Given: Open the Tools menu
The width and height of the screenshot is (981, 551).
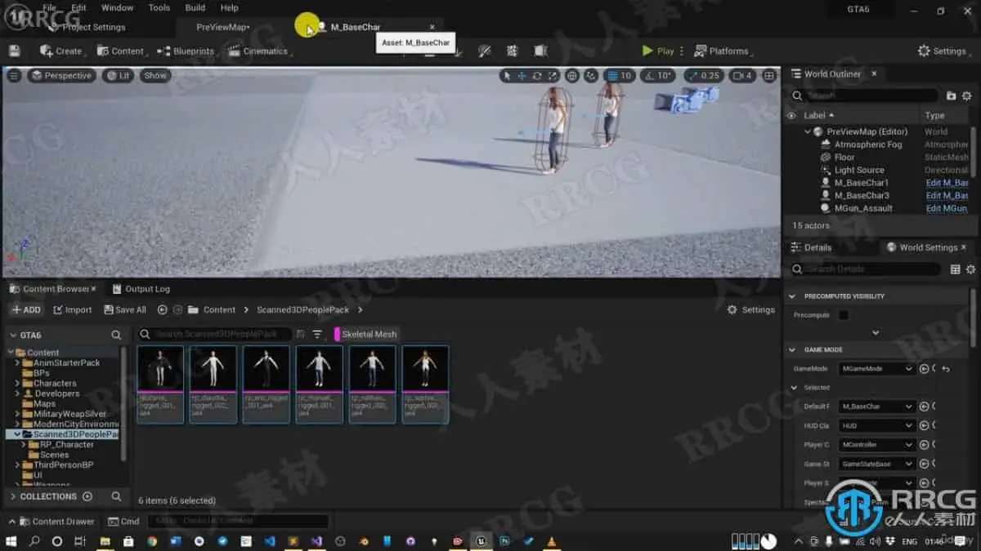Looking at the screenshot, I should tap(159, 7).
